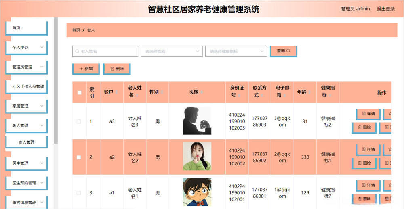Screen dimensions: 404x209
Task: Click 退出登录 to log out
Action: pos(386,9)
